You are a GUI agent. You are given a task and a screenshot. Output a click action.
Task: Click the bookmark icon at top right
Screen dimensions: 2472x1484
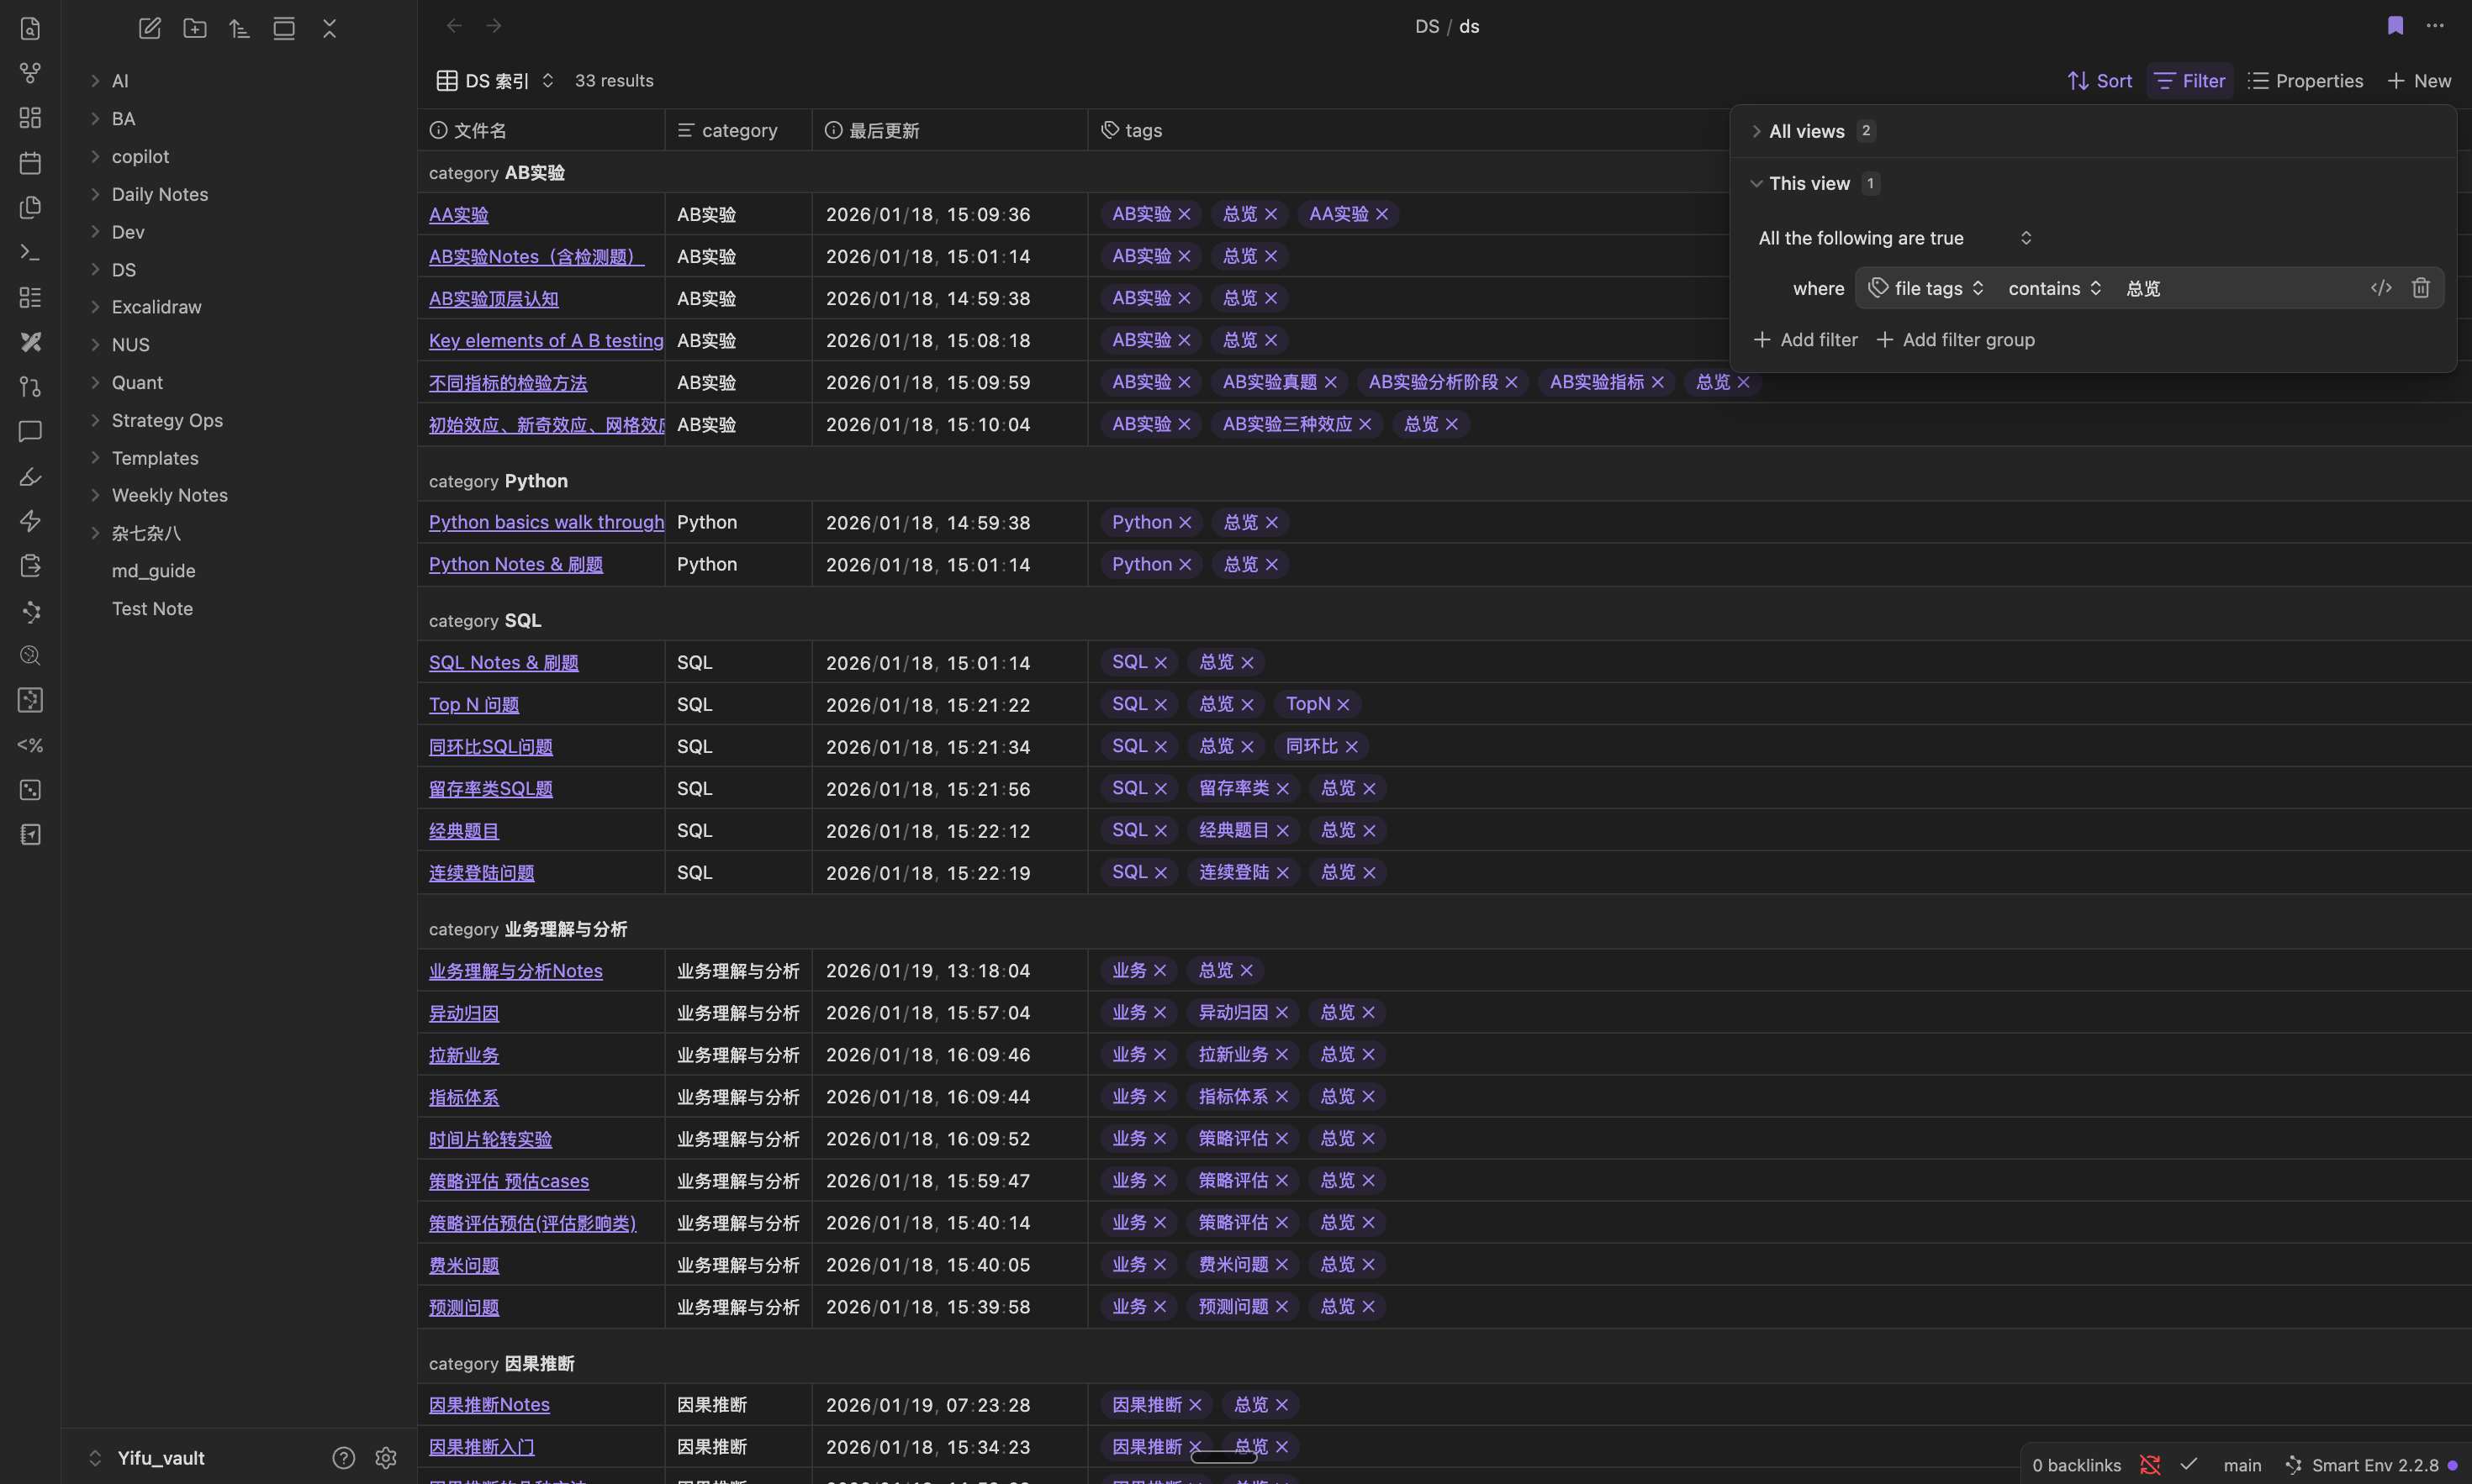(x=2395, y=26)
